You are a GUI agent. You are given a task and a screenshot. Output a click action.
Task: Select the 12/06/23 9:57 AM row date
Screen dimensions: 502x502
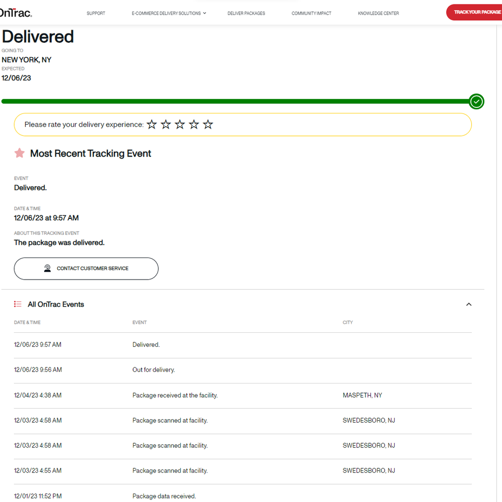click(38, 344)
